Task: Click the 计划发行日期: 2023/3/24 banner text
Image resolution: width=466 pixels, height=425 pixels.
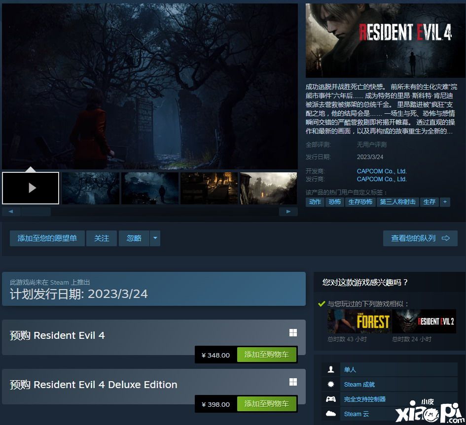Action: click(x=79, y=294)
